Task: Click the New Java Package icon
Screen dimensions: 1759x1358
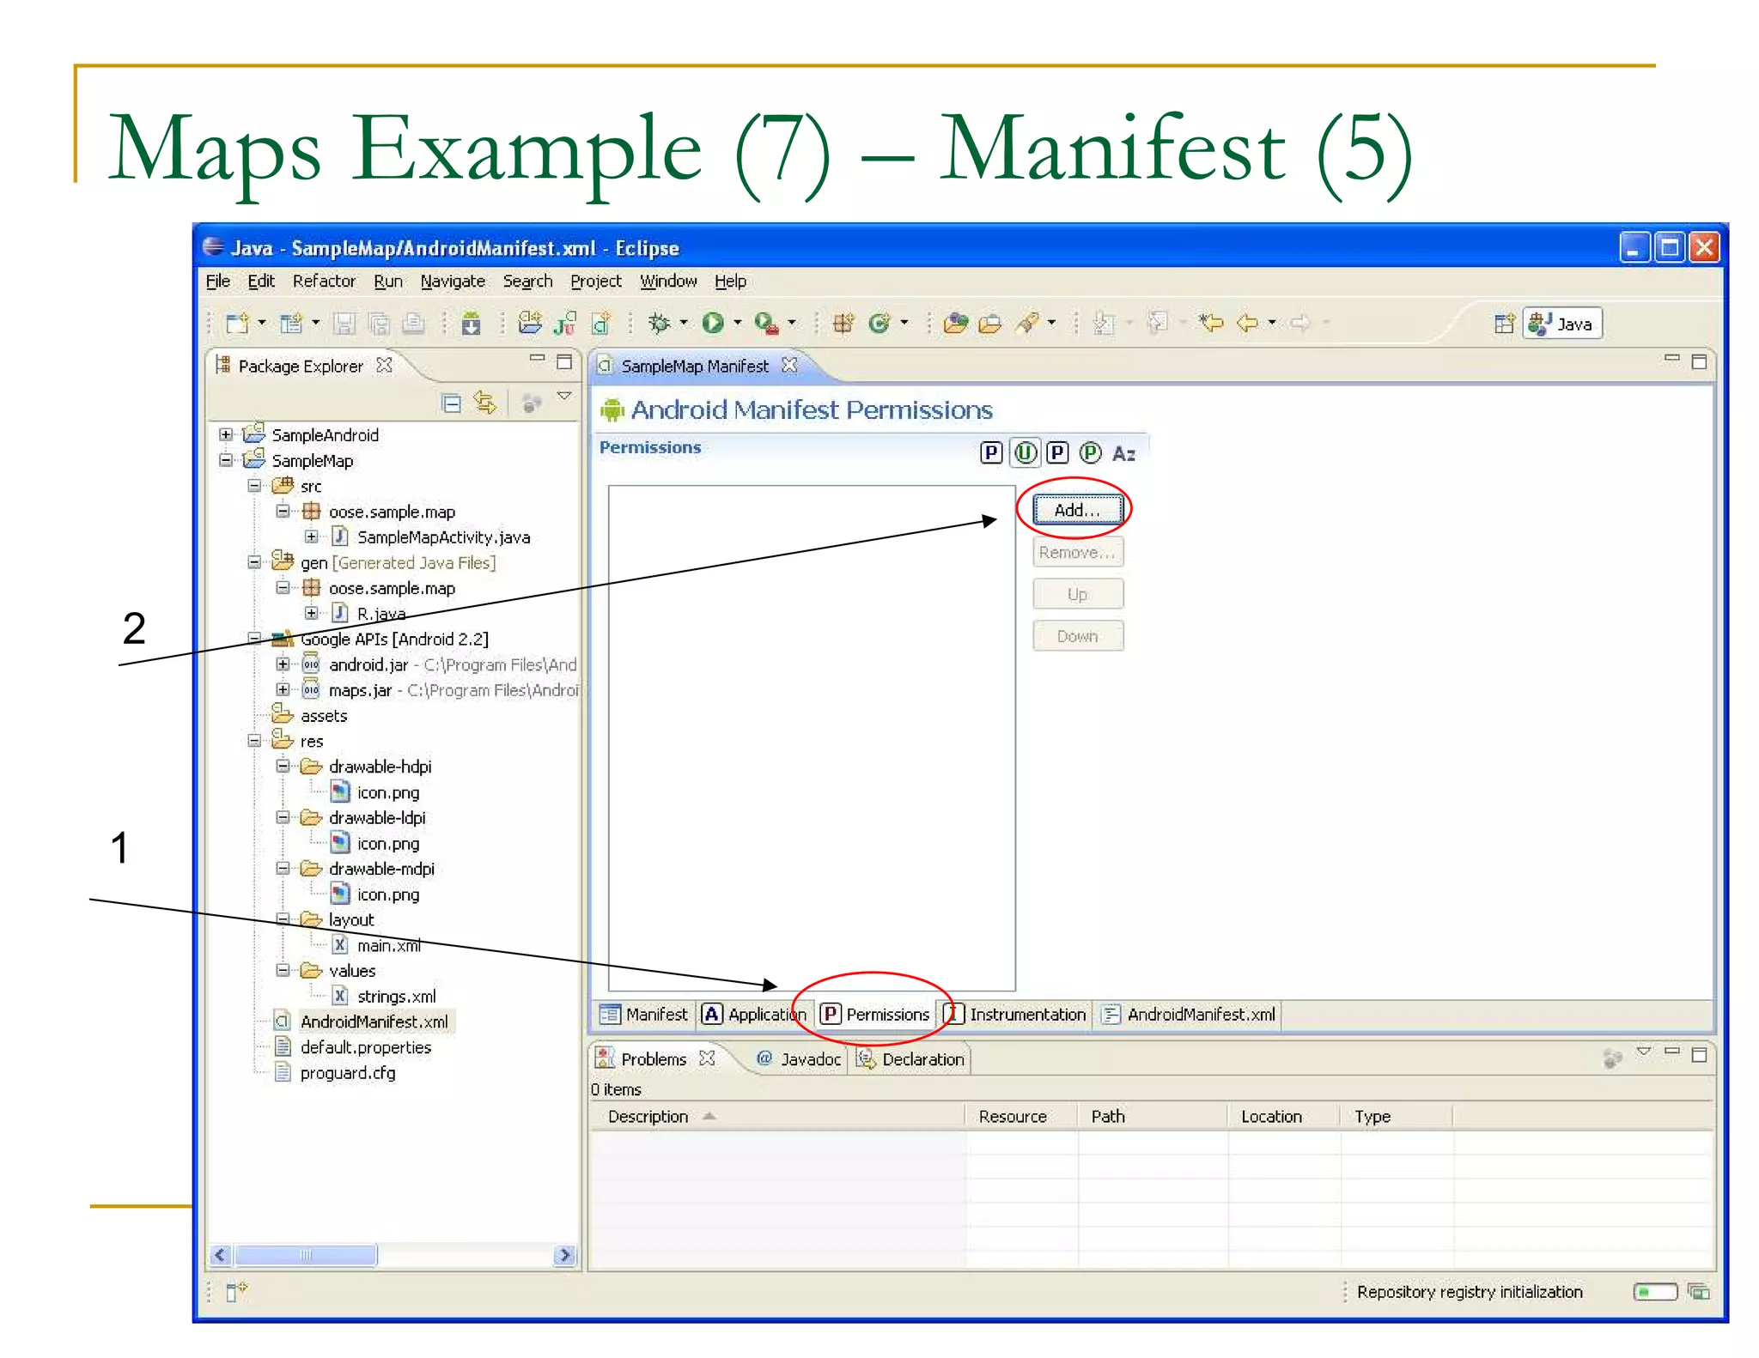Action: (843, 324)
